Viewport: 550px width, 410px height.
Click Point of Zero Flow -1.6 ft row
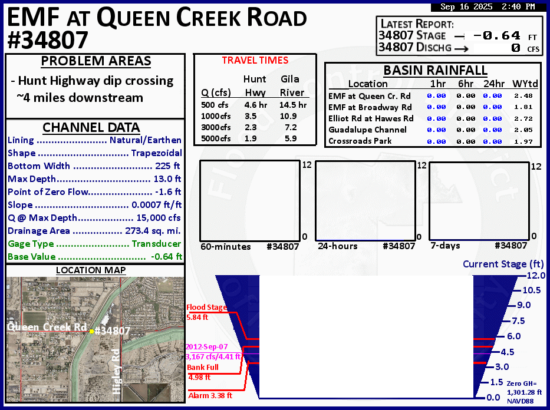coord(94,192)
